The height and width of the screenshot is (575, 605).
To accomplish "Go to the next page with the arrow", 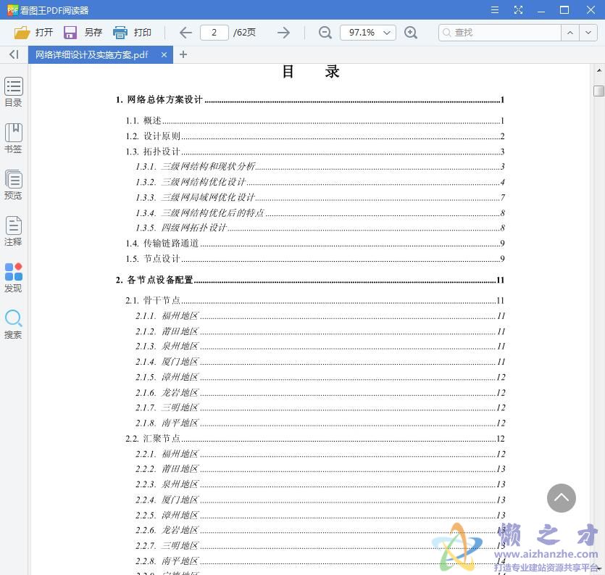I will click(283, 32).
